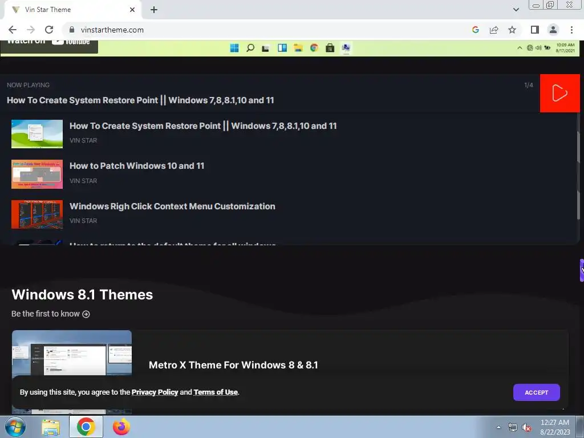
Task: Click the System Restore Point video thumbnail
Action: [37, 134]
